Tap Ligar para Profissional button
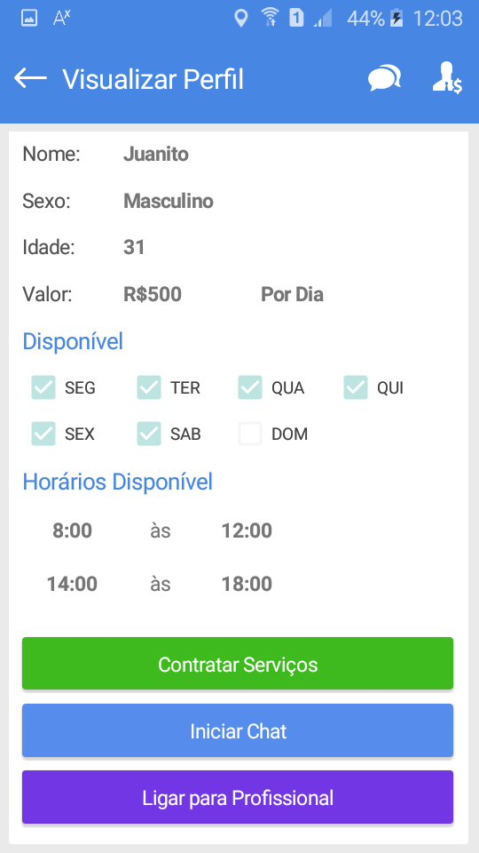479x853 pixels. (x=238, y=798)
